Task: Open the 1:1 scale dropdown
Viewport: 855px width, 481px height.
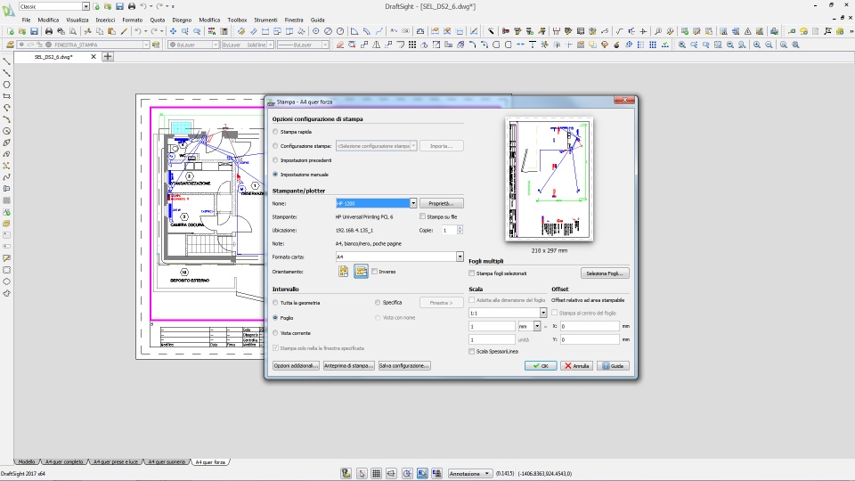Action: (542, 314)
